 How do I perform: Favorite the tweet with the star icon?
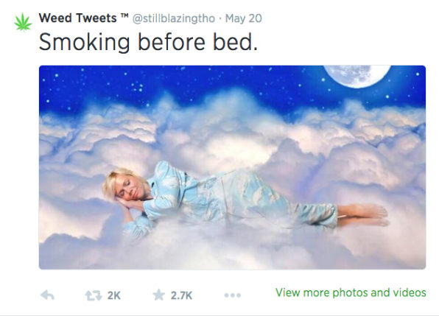[159, 295]
